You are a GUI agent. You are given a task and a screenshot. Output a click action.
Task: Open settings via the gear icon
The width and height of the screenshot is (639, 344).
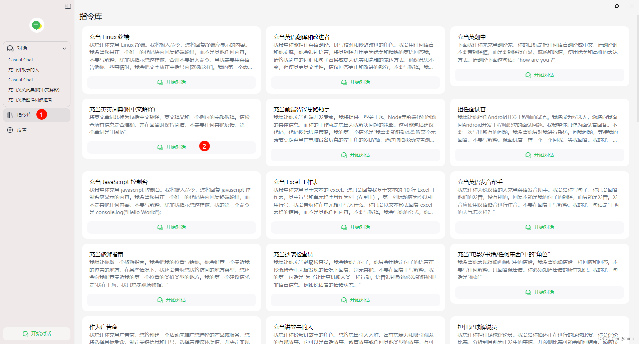pyautogui.click(x=10, y=130)
